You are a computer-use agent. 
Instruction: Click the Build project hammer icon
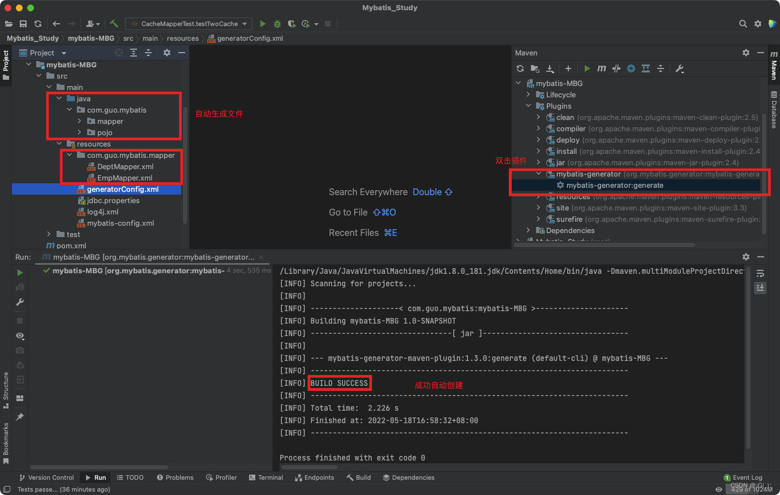(114, 24)
